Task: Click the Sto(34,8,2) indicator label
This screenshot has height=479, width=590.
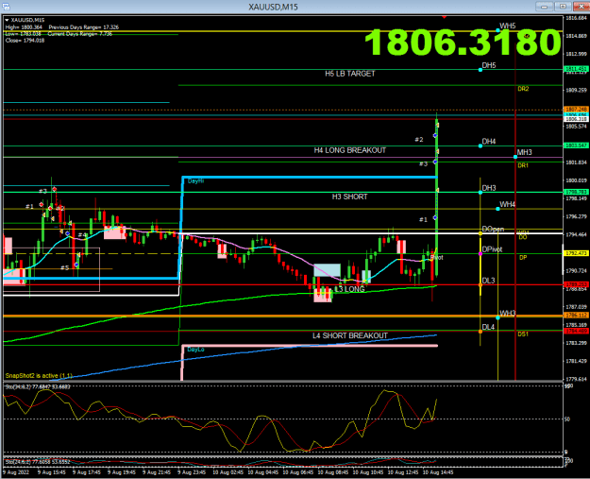Action: point(38,386)
